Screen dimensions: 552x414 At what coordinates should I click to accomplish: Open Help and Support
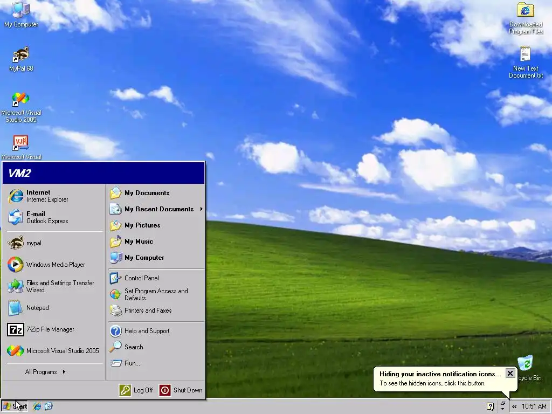(156, 331)
